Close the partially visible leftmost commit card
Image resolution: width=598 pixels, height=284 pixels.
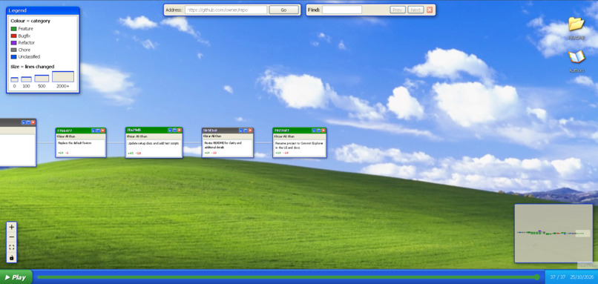[x=33, y=122]
